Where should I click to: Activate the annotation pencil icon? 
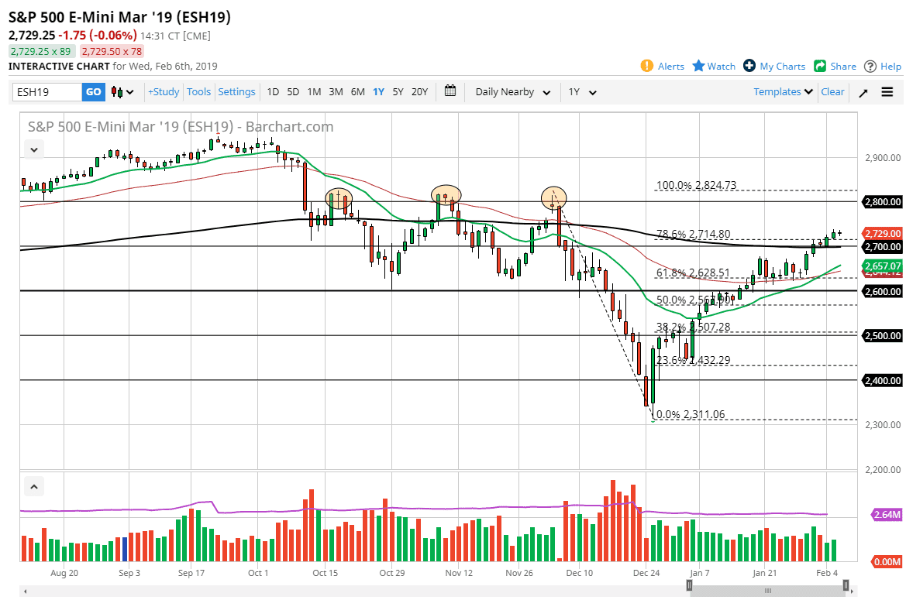click(863, 91)
